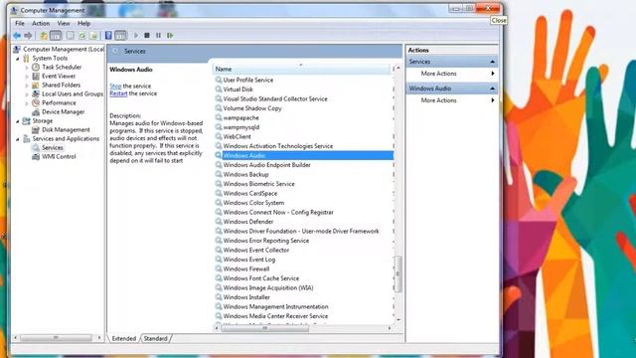Click the Start Service play icon
The image size is (636, 358).
[136, 36]
